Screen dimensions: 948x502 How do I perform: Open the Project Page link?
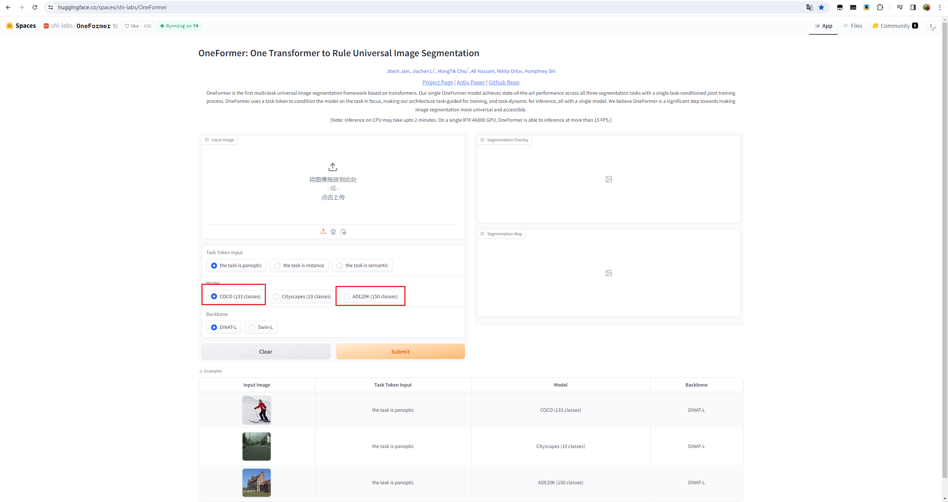[438, 82]
